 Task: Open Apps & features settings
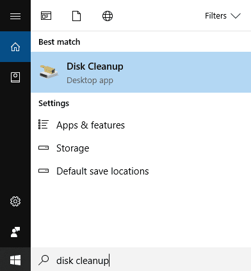141,125
